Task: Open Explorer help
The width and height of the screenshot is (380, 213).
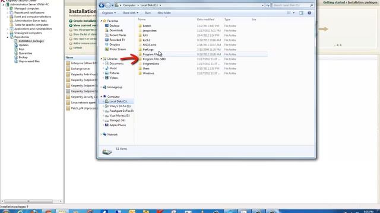Action: click(x=309, y=13)
